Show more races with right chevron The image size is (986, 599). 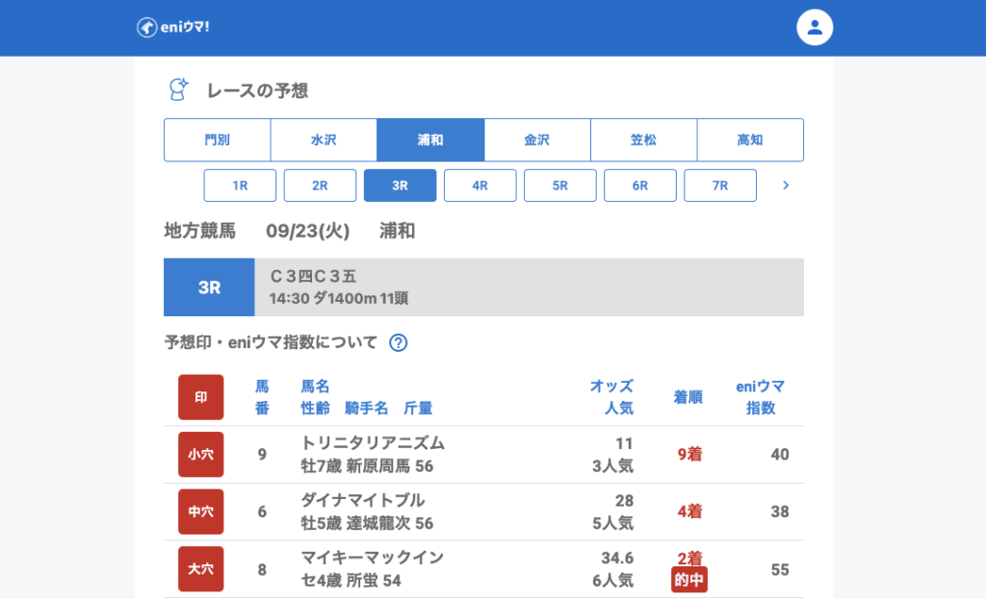[786, 186]
